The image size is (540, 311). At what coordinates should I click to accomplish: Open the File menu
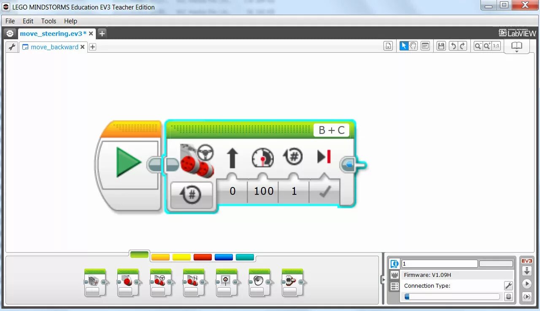point(10,21)
